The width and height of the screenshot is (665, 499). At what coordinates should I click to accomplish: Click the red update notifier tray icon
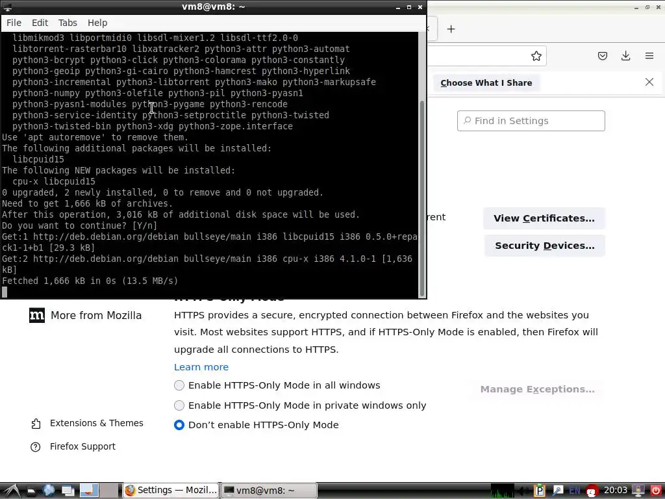pyautogui.click(x=592, y=491)
